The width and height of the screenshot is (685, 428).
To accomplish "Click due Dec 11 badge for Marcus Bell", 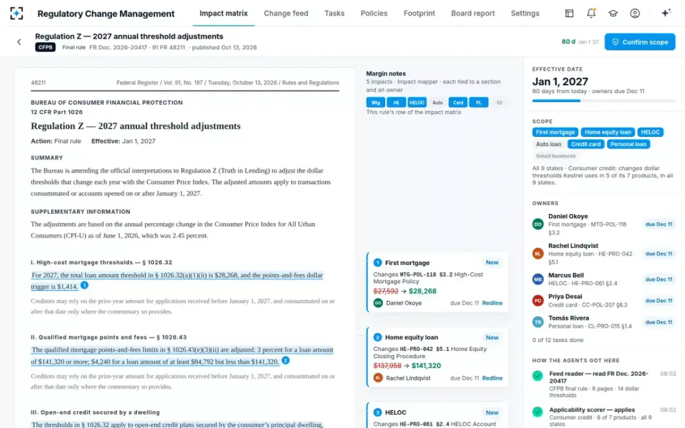I will [659, 279].
